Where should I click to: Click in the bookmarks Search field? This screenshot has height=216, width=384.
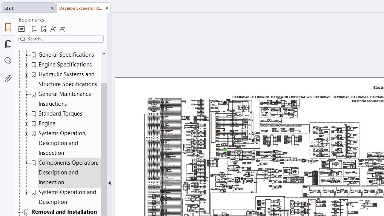[61, 39]
